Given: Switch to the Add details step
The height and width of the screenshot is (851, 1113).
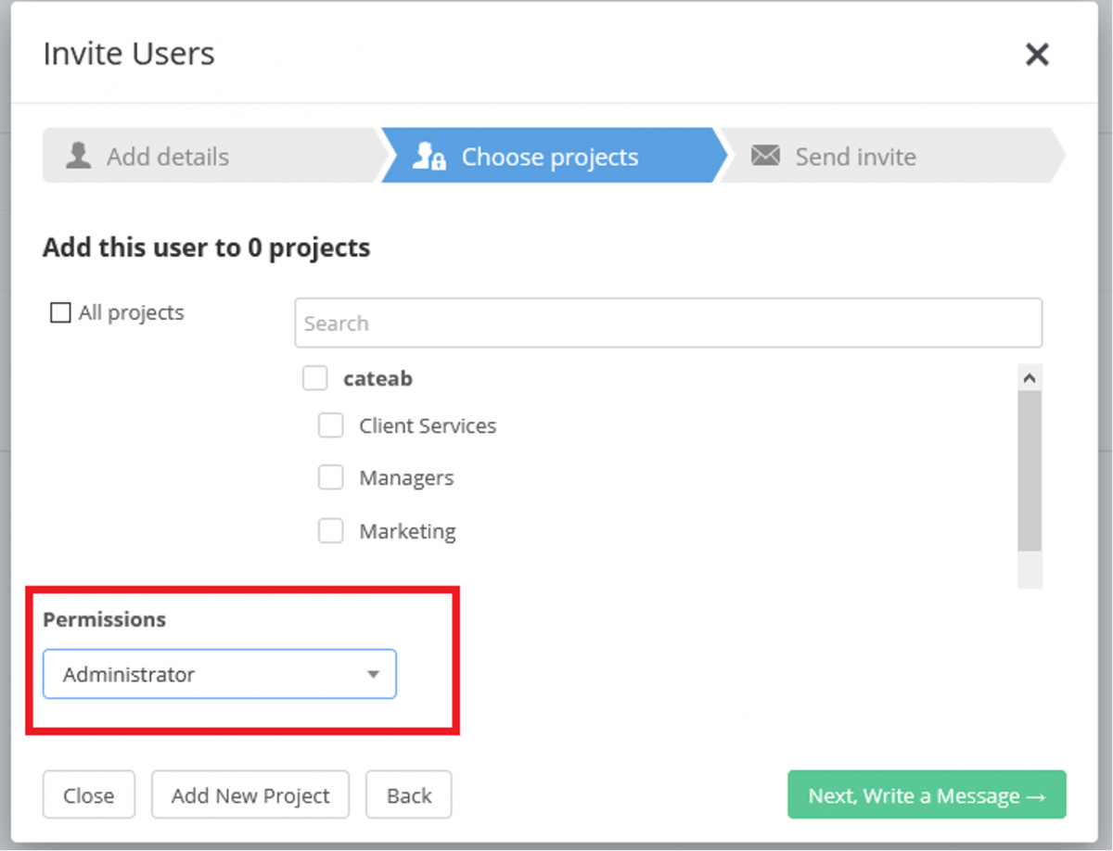Looking at the screenshot, I should point(167,156).
